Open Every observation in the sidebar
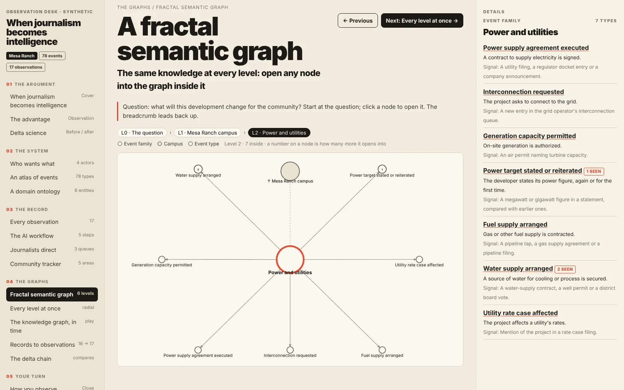624x390 pixels. [x=52, y=222]
